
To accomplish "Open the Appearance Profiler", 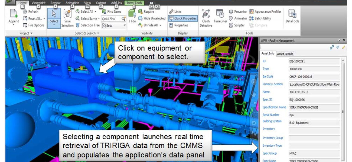I will 265,12.
